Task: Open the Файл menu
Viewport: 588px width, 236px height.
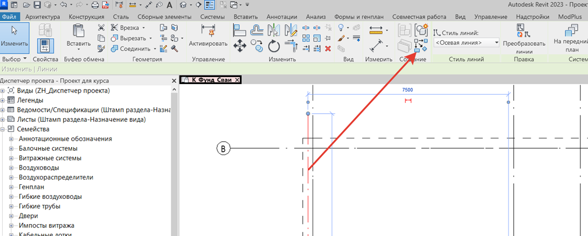Action: click(10, 17)
